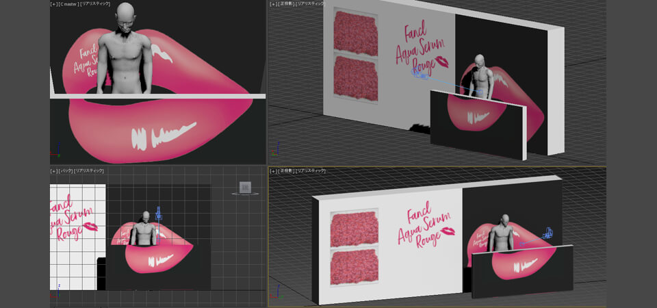657x308 pixels.
Task: Select the blue camera object in the top-right viewport
Action: coord(420,75)
